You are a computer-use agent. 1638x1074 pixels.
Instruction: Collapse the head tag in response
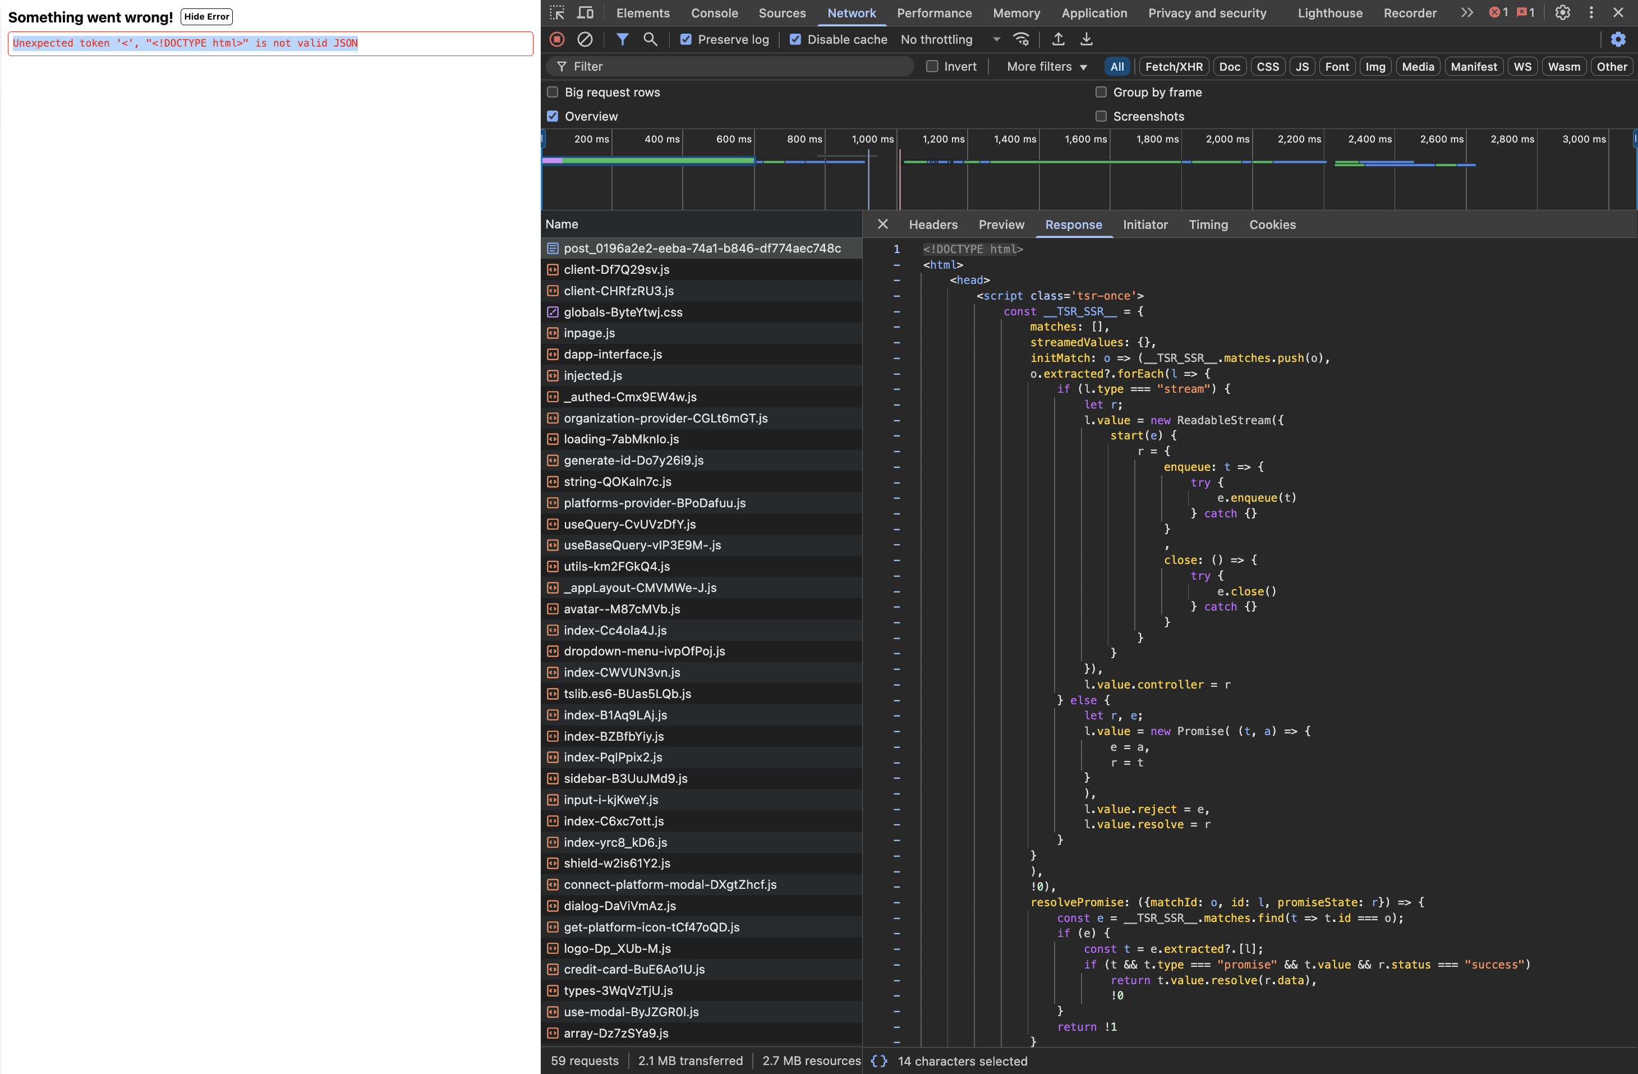pos(897,280)
